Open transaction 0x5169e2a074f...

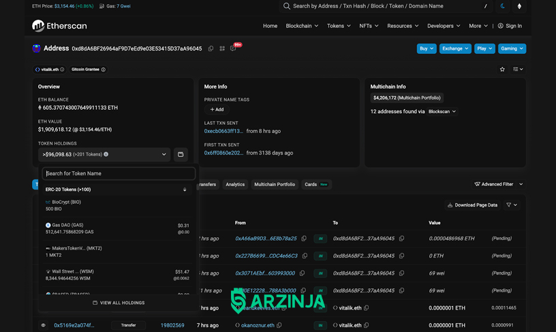74,325
